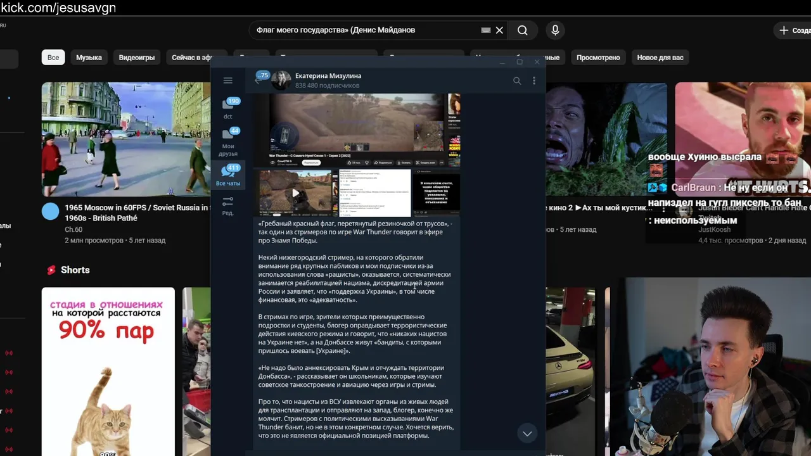The width and height of the screenshot is (811, 456).
Task: Open the Ch.60 channel name link
Action: click(x=73, y=230)
